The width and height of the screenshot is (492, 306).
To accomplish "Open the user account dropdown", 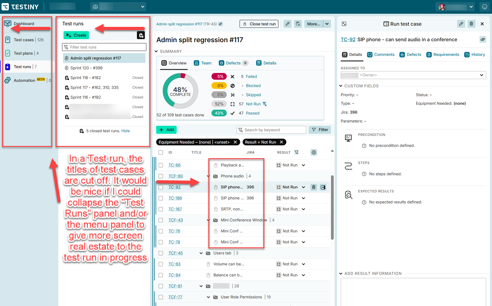I will (455, 7).
